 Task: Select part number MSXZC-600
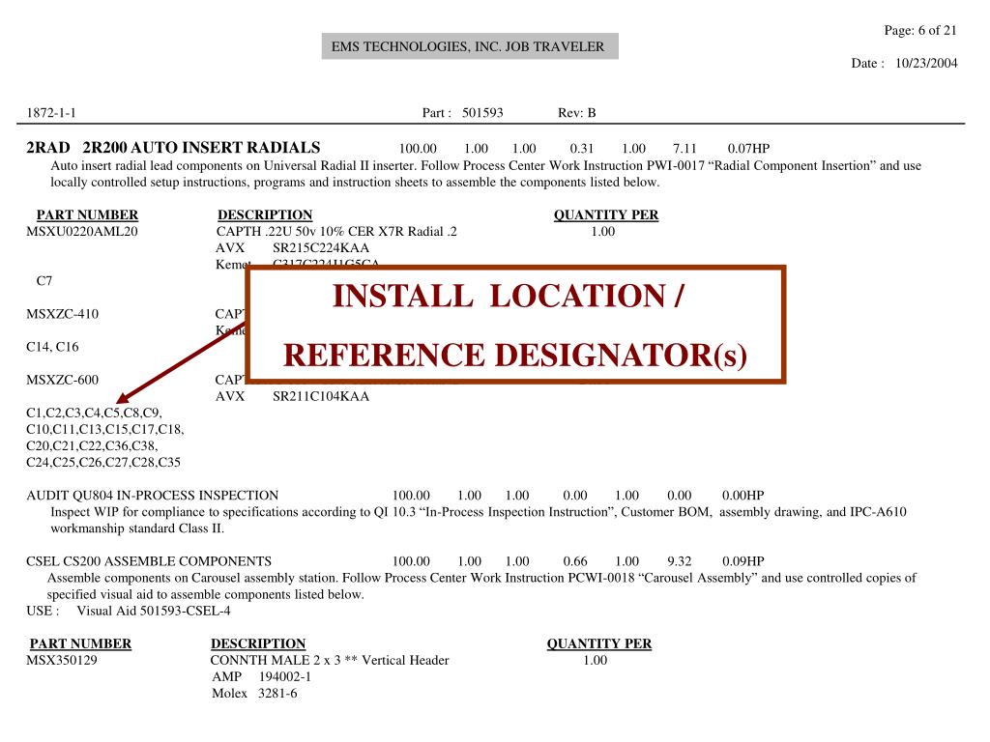[63, 380]
